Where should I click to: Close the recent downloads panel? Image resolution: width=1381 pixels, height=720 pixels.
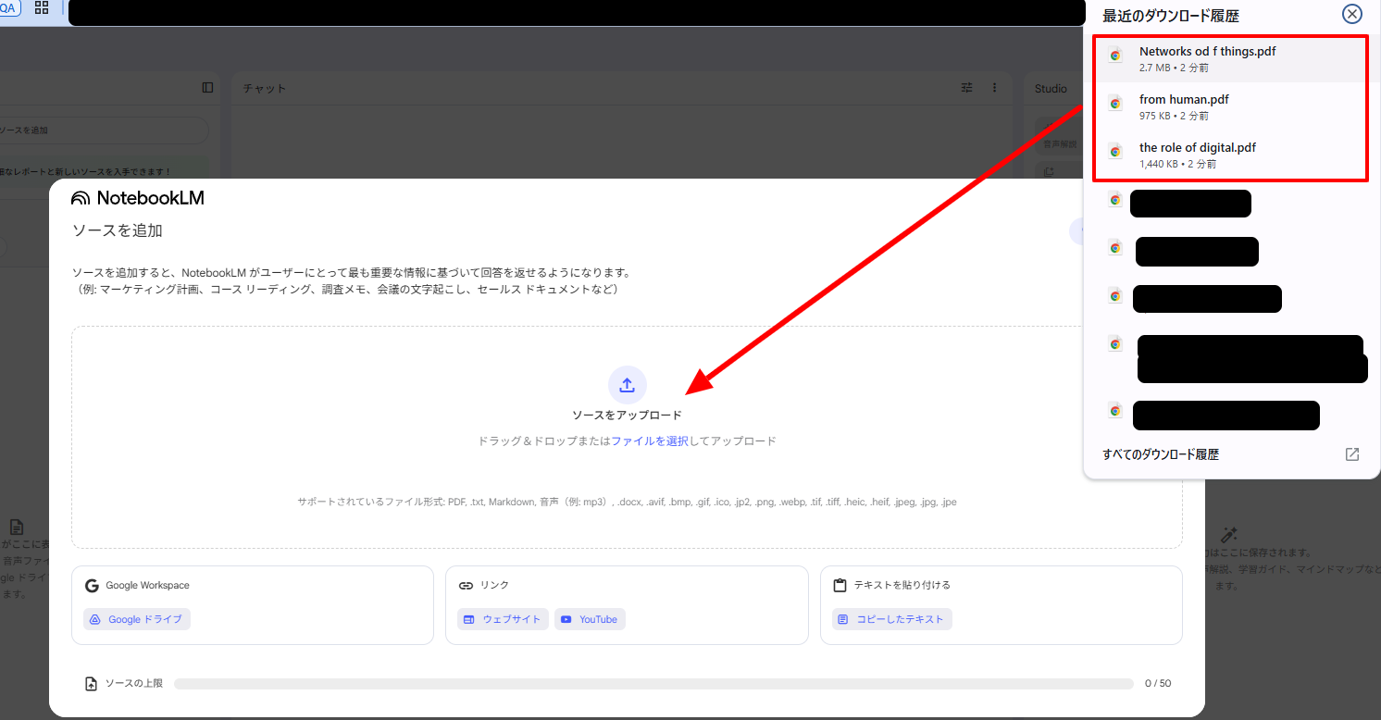pyautogui.click(x=1351, y=14)
